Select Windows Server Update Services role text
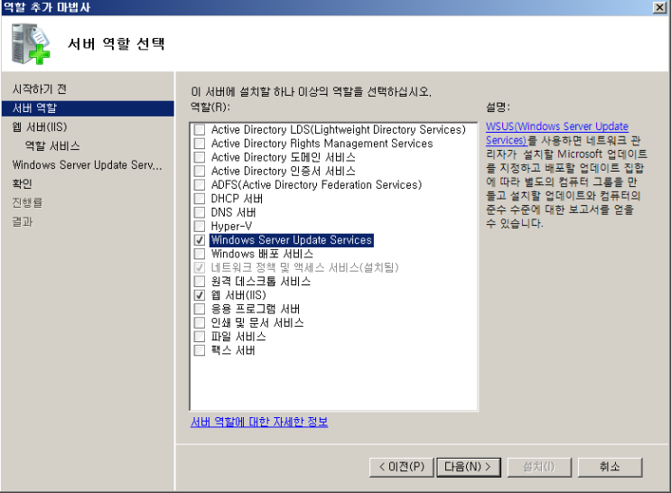 point(292,240)
